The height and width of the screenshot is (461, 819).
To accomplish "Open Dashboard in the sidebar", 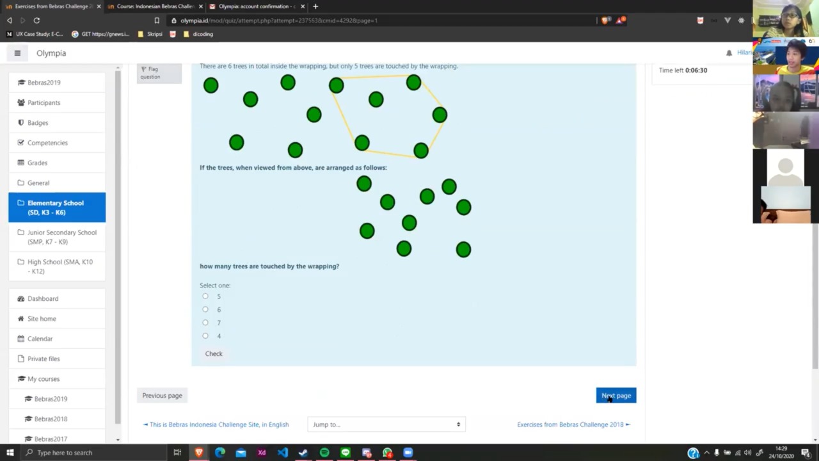I will (x=57, y=298).
